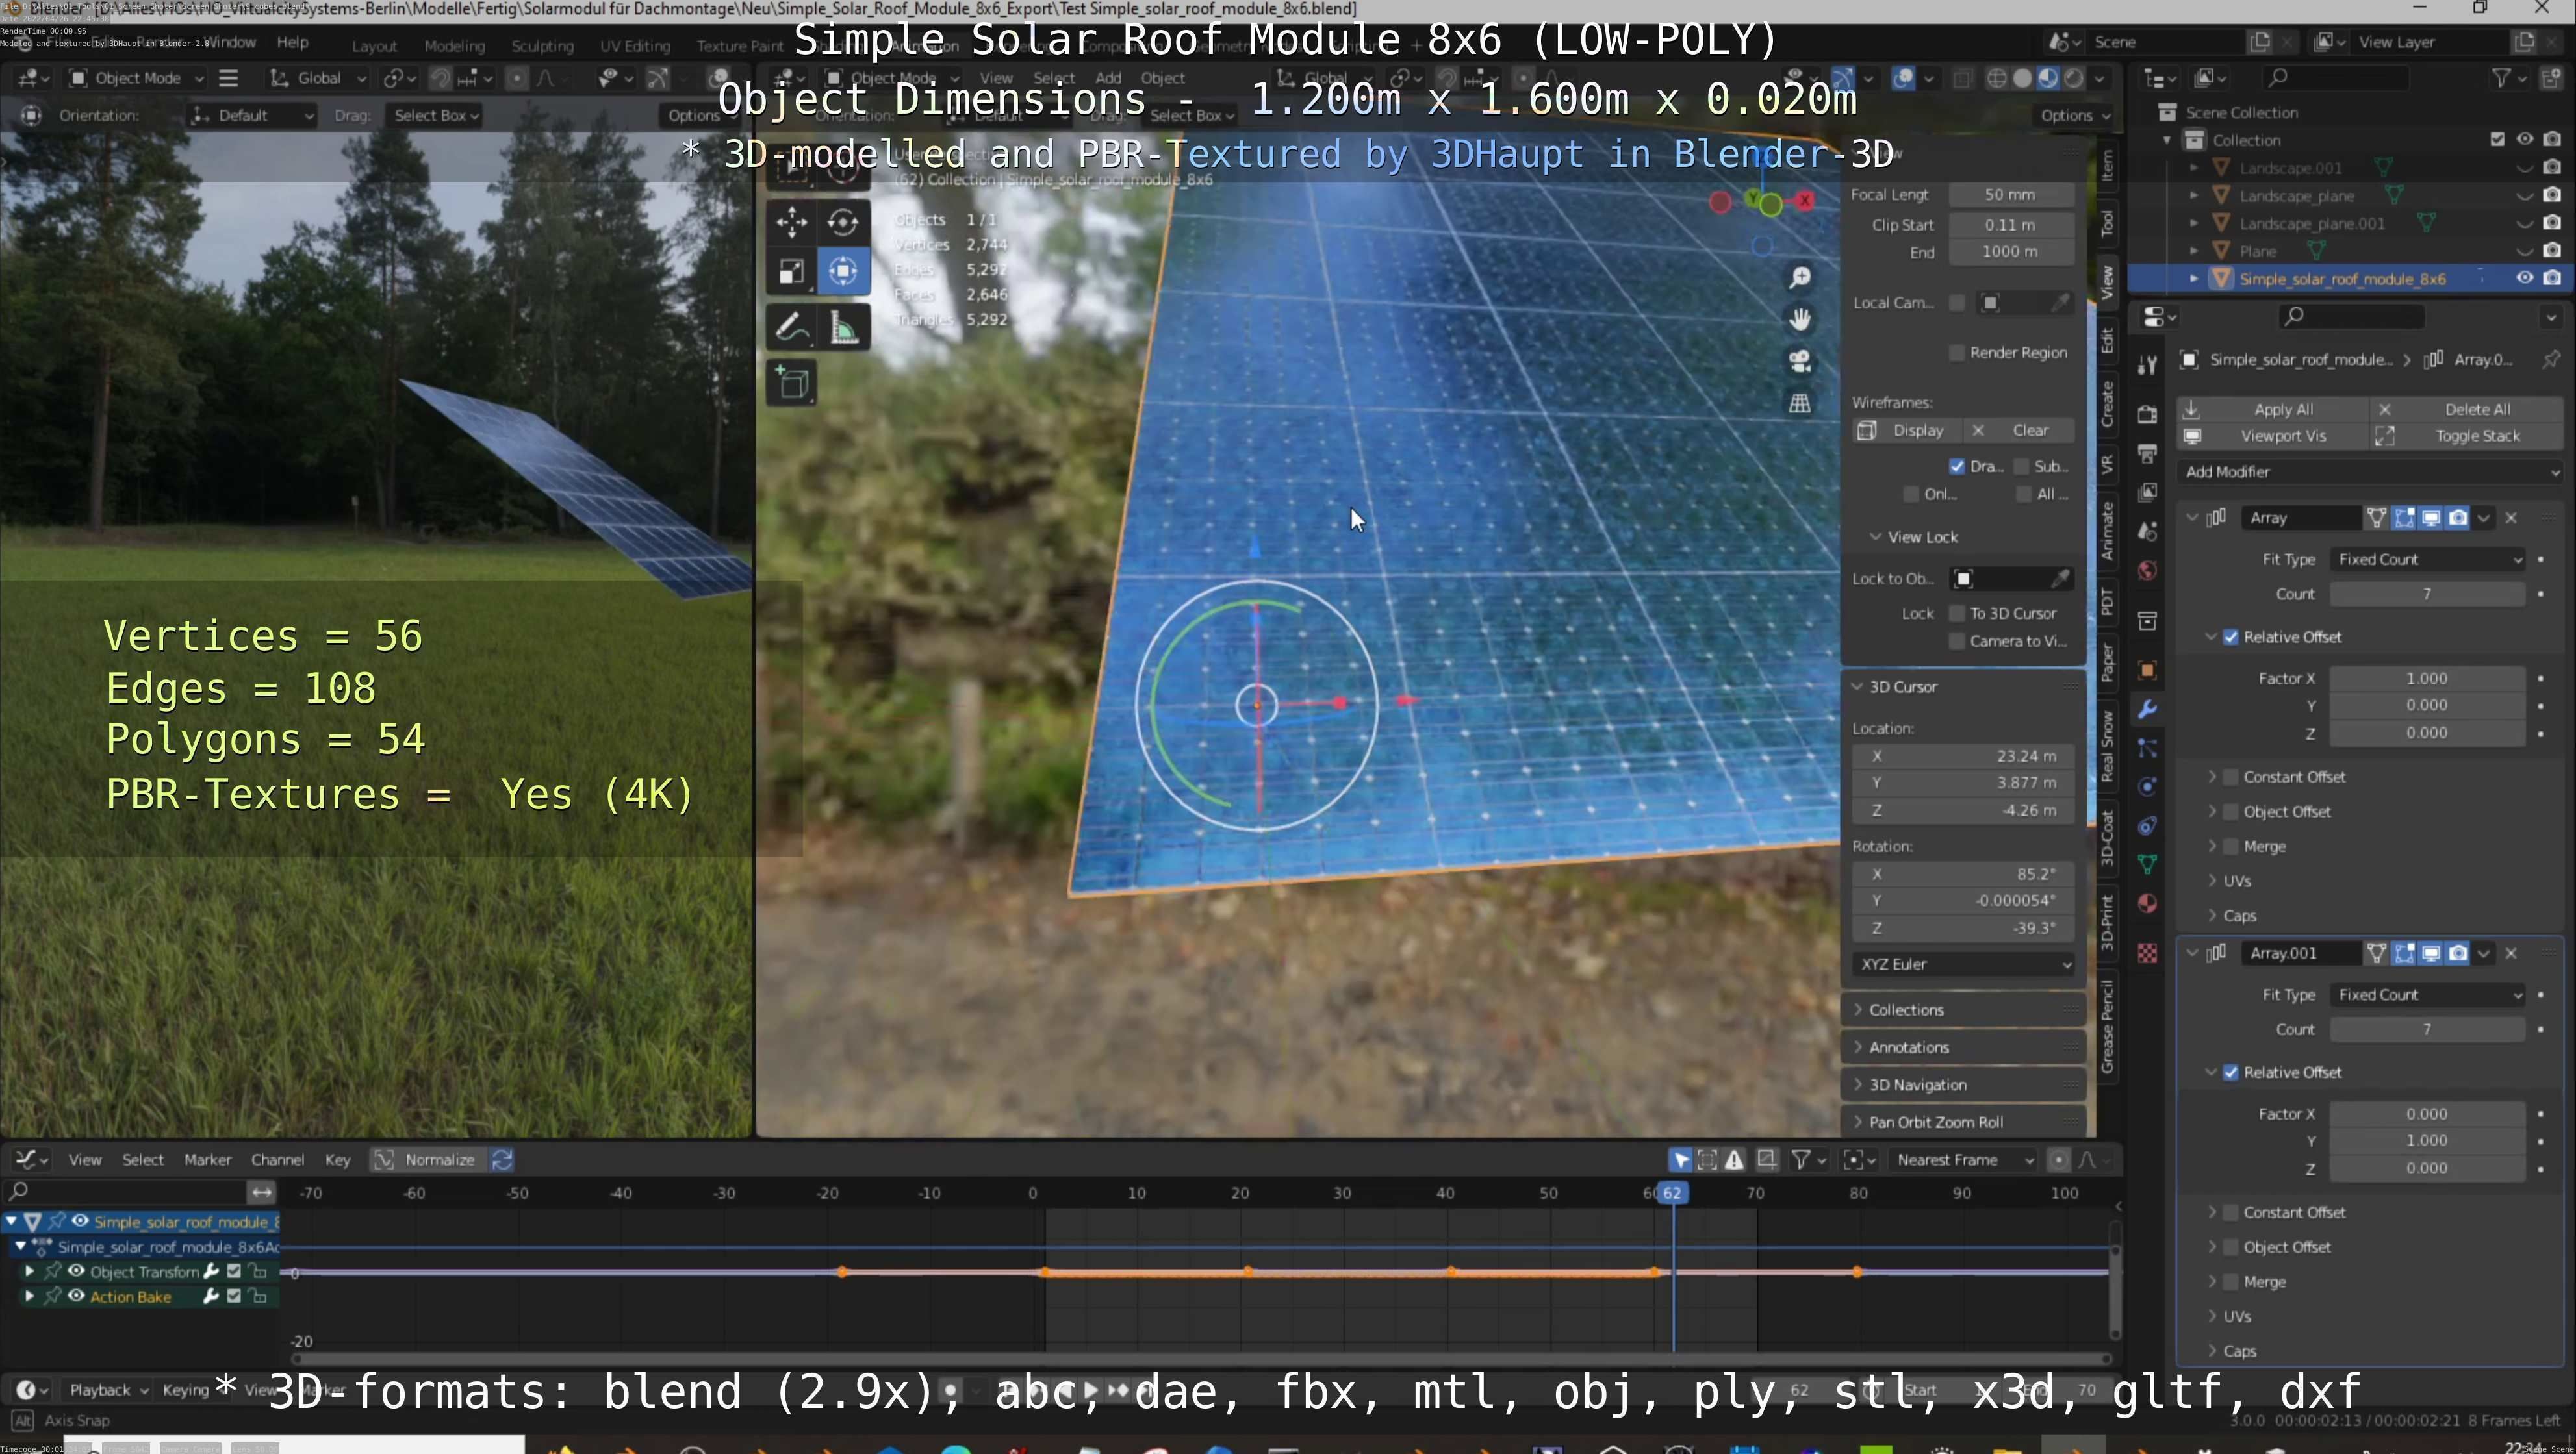Viewport: 2576px width, 1454px height.
Task: Select the Move tool in viewport toolbar
Action: click(791, 222)
